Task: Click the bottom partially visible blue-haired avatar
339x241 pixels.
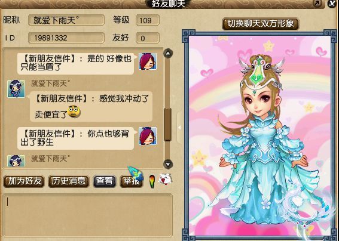Action: (16, 160)
